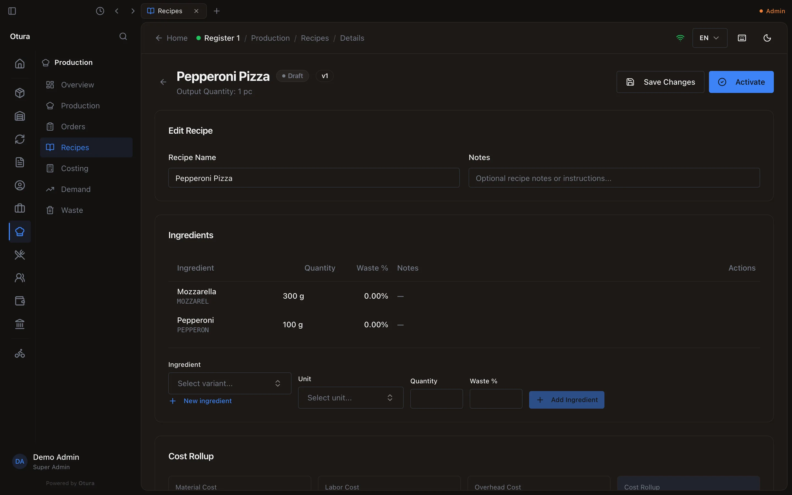Click the back arrow beside Pepperoni Pizza

[x=163, y=82]
